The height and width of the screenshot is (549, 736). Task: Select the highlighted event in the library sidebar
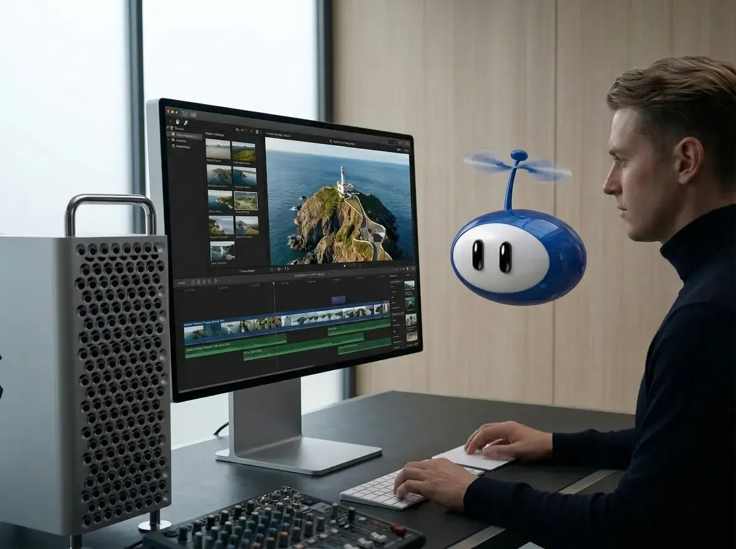pyautogui.click(x=184, y=135)
